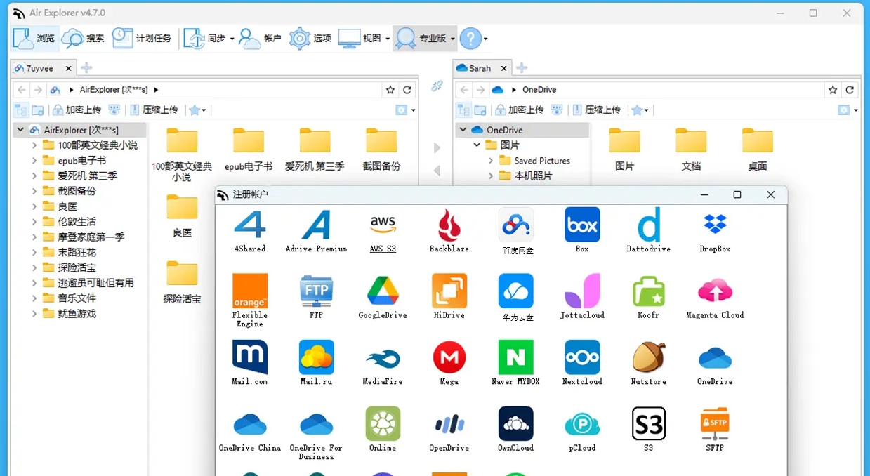
Task: Pick the 华为云盘 service icon
Action: tap(516, 291)
